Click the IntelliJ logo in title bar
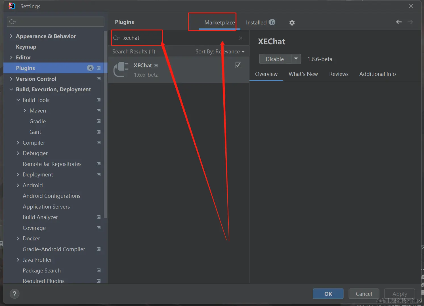This screenshot has height=306, width=424. pyautogui.click(x=12, y=6)
